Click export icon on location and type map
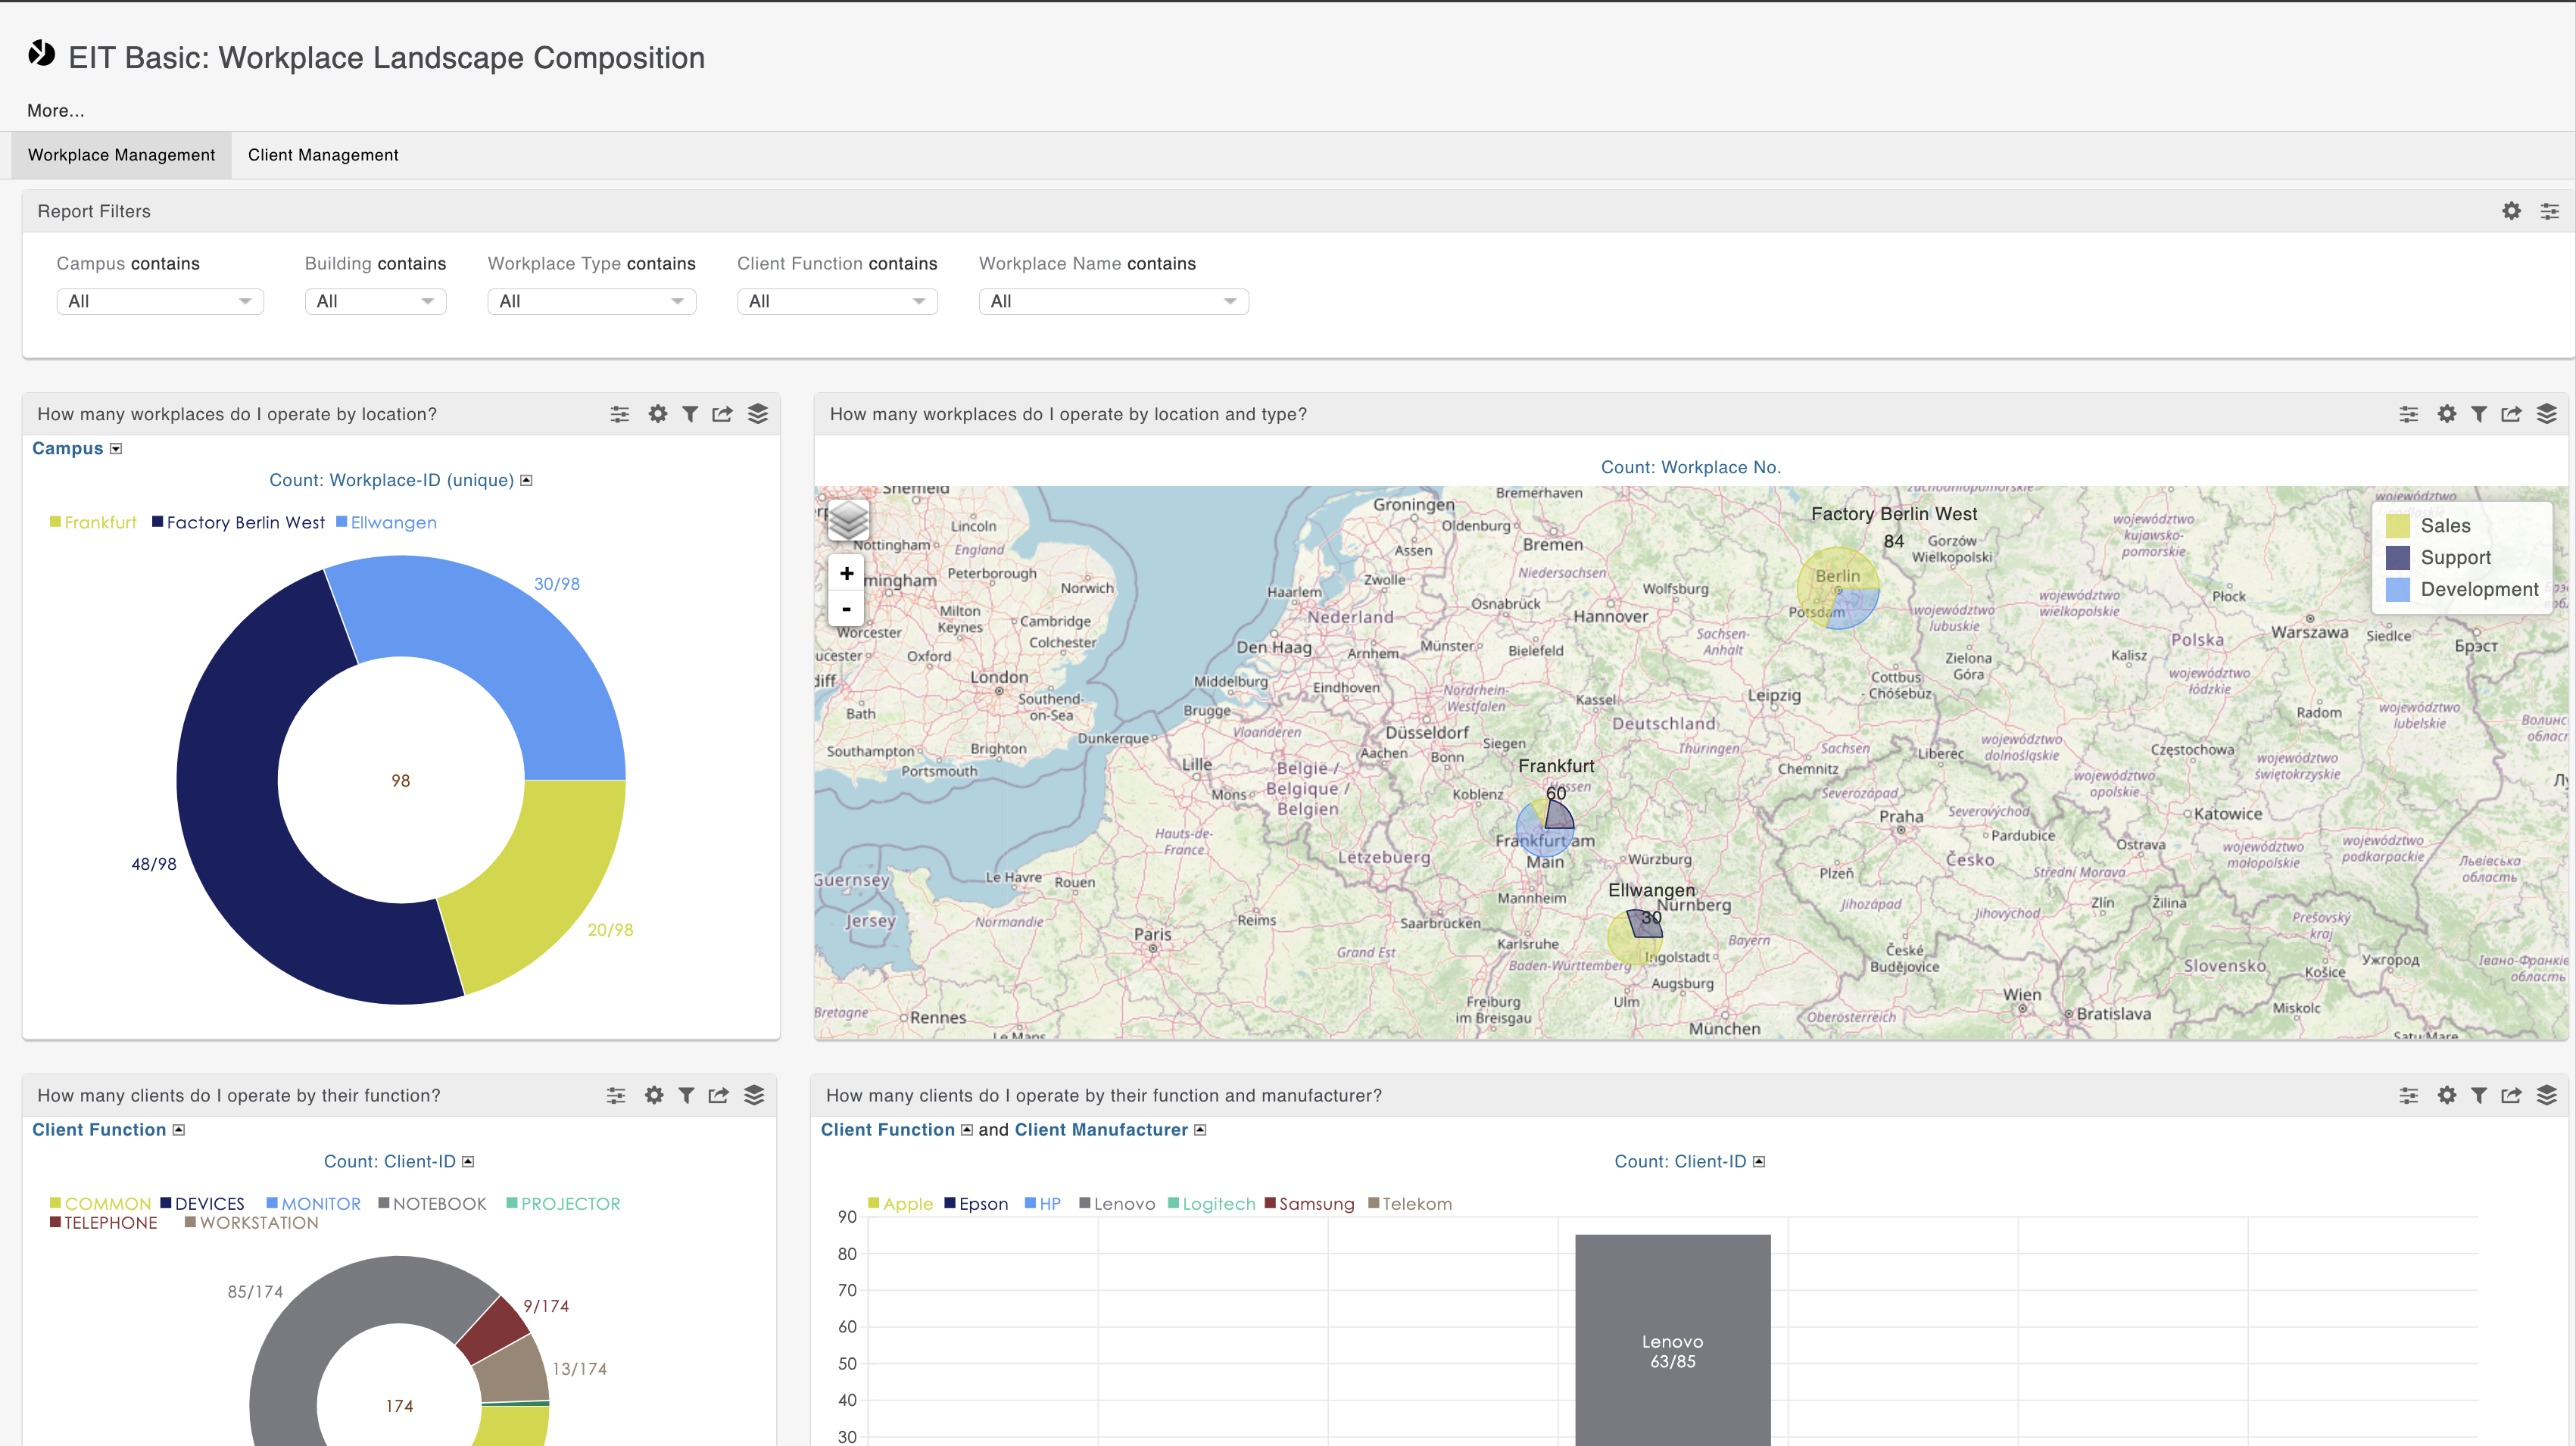The image size is (2576, 1446). coord(2511,414)
